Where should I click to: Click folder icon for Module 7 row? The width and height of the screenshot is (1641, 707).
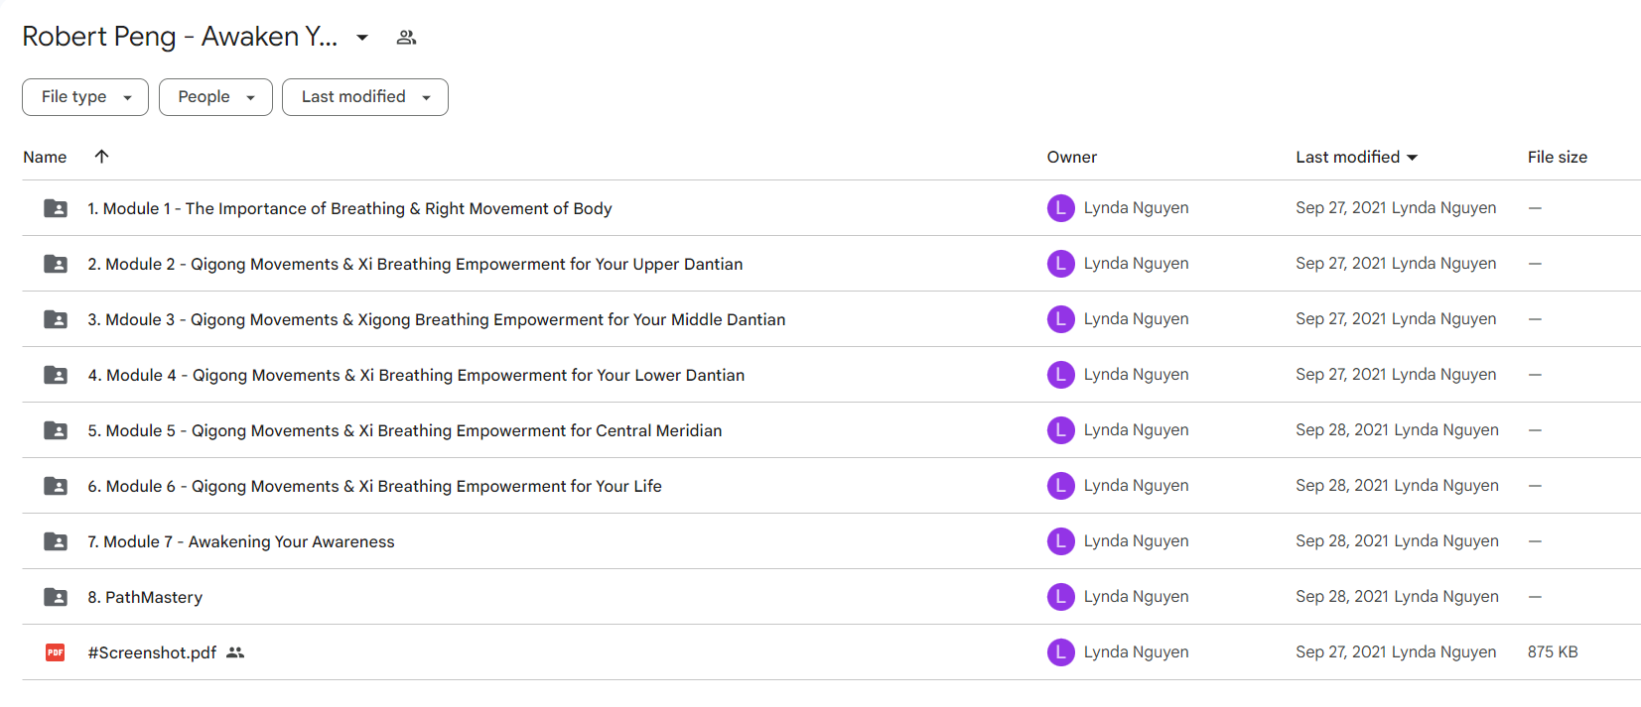(56, 541)
